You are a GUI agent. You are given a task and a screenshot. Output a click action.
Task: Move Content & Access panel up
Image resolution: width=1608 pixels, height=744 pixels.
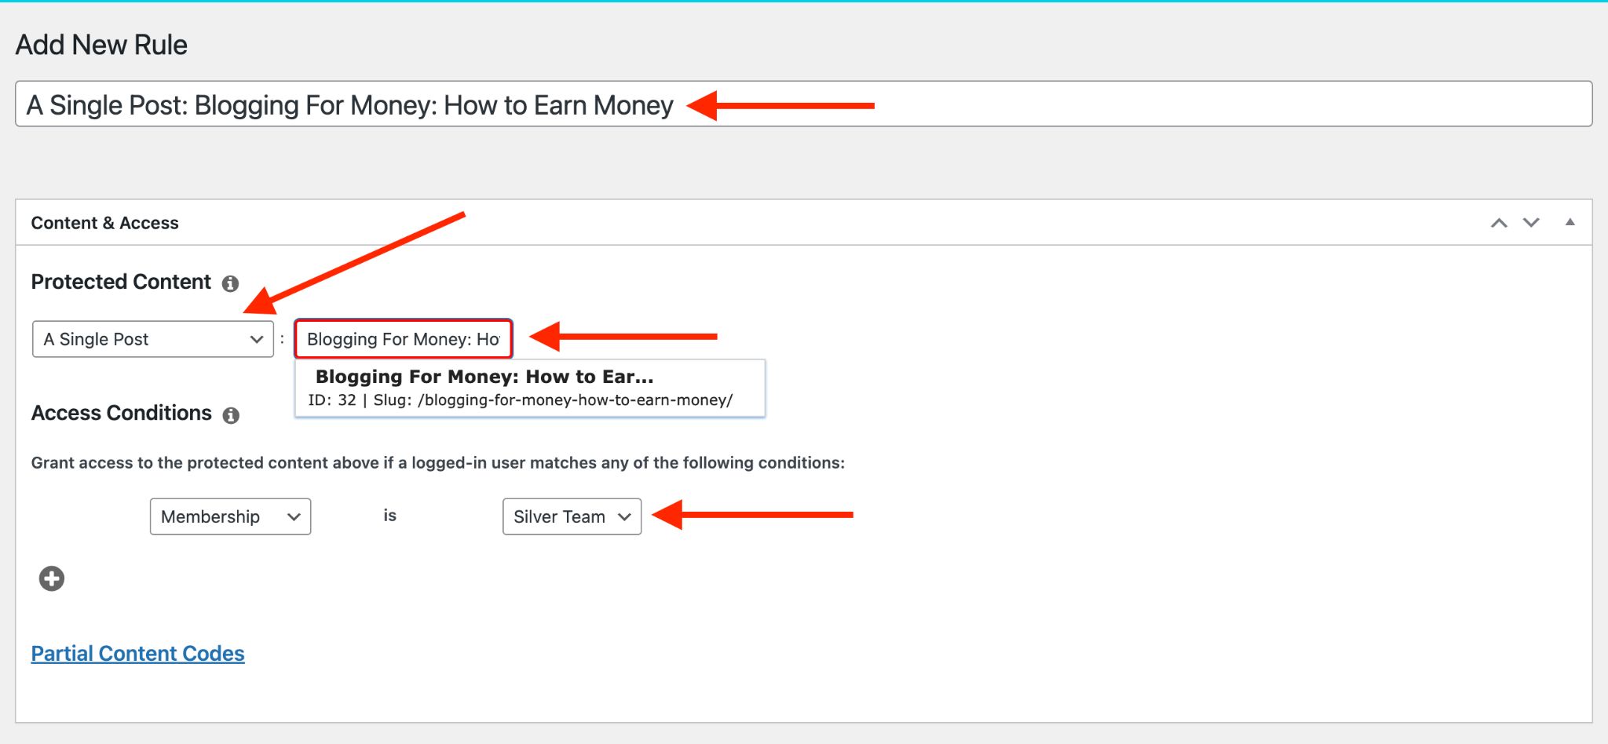(1499, 223)
